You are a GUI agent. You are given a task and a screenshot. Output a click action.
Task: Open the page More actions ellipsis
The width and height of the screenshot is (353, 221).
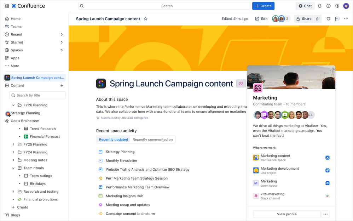[x=346, y=19]
